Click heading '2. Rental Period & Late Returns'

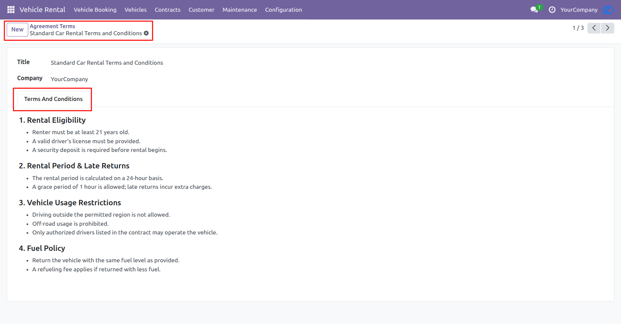point(74,166)
